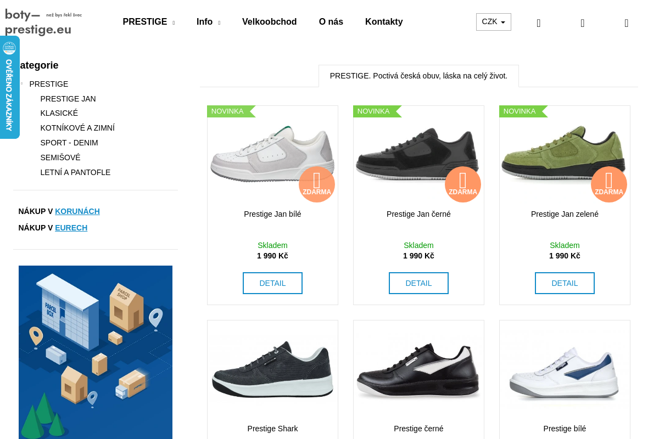Click the header icon nearest the CZK selector
The height and width of the screenshot is (439, 659).
539,23
